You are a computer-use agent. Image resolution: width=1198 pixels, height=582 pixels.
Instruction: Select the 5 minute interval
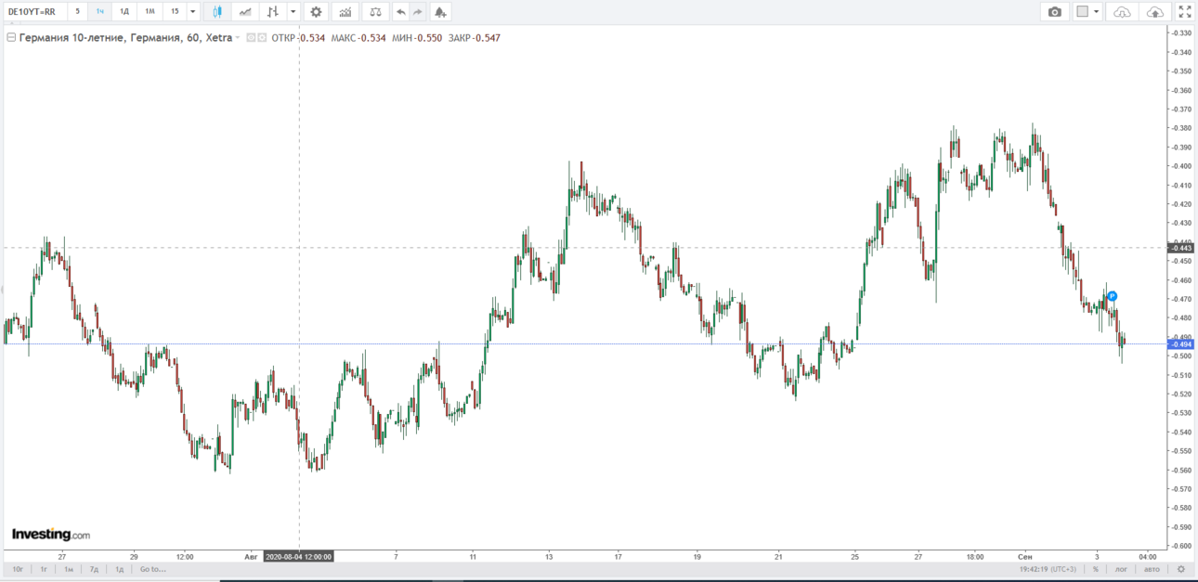click(77, 12)
